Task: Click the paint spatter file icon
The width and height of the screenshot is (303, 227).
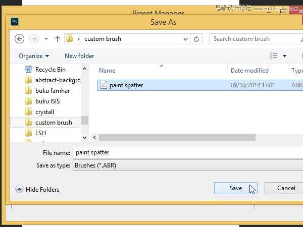Action: pos(104,85)
